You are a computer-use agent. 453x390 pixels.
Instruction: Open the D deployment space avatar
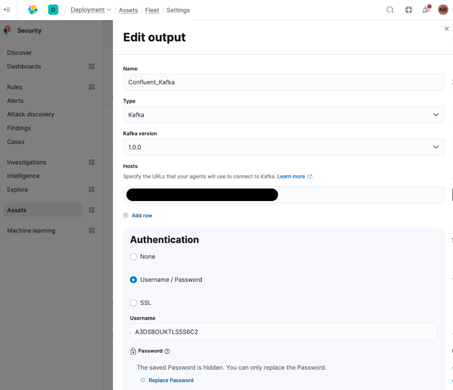coord(53,10)
